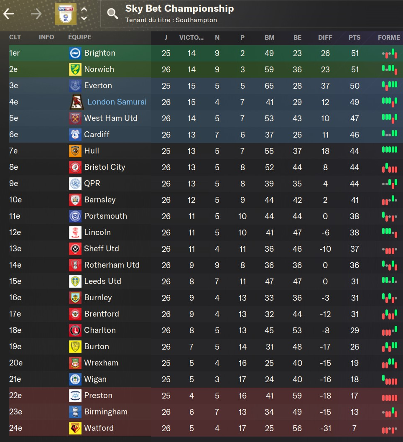Click the forward arrow navigation button
The height and width of the screenshot is (442, 403).
click(x=36, y=14)
